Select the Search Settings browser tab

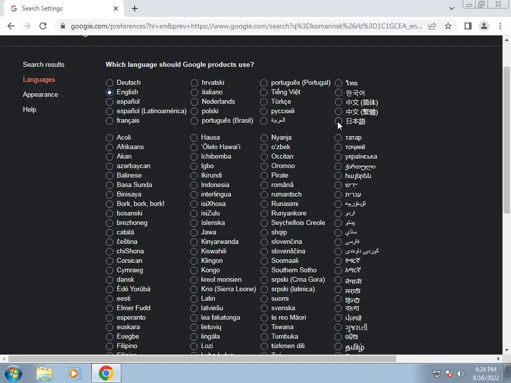pos(63,8)
